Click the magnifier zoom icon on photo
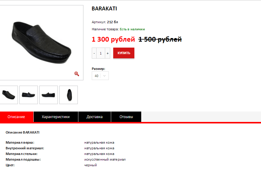 [x=77, y=74]
